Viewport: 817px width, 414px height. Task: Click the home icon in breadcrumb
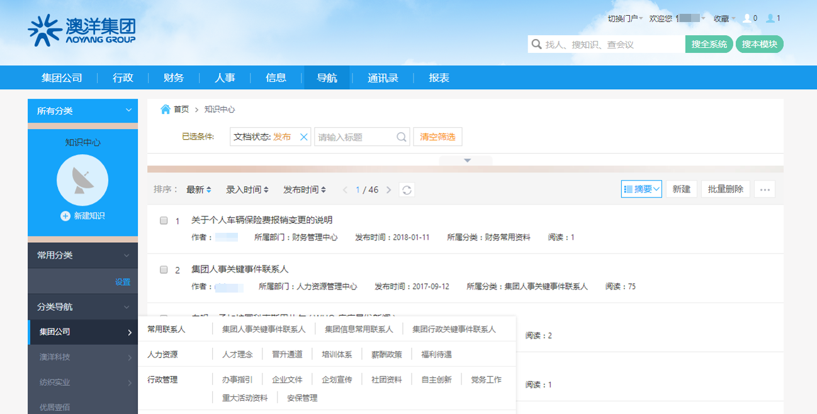(166, 109)
